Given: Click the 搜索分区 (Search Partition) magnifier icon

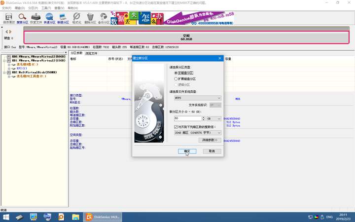Looking at the screenshot, I should tap(23, 18).
